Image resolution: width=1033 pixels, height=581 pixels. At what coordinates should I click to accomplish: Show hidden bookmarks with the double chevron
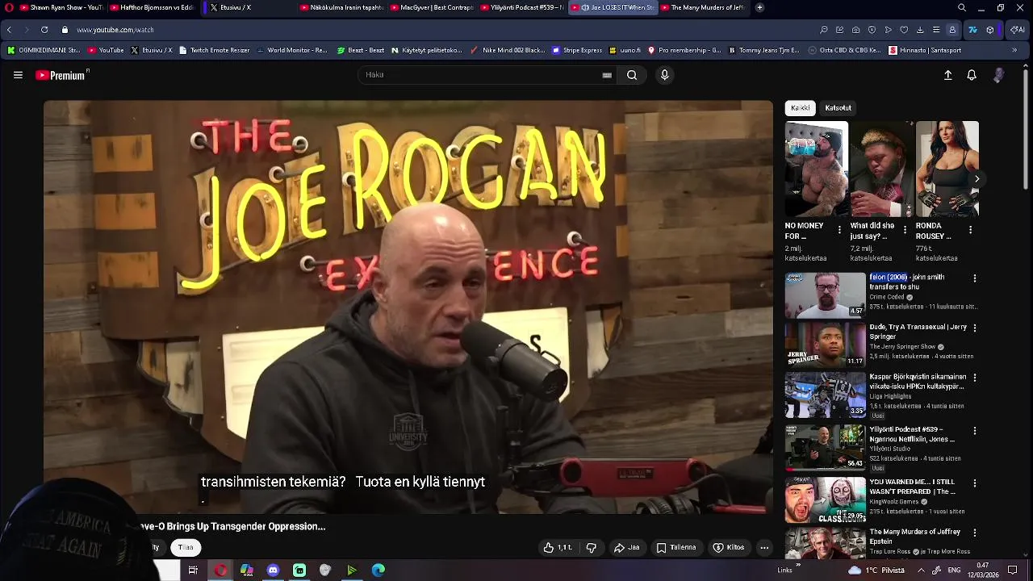point(1014,50)
